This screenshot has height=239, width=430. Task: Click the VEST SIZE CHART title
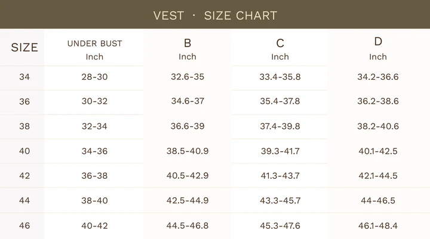tap(215, 15)
